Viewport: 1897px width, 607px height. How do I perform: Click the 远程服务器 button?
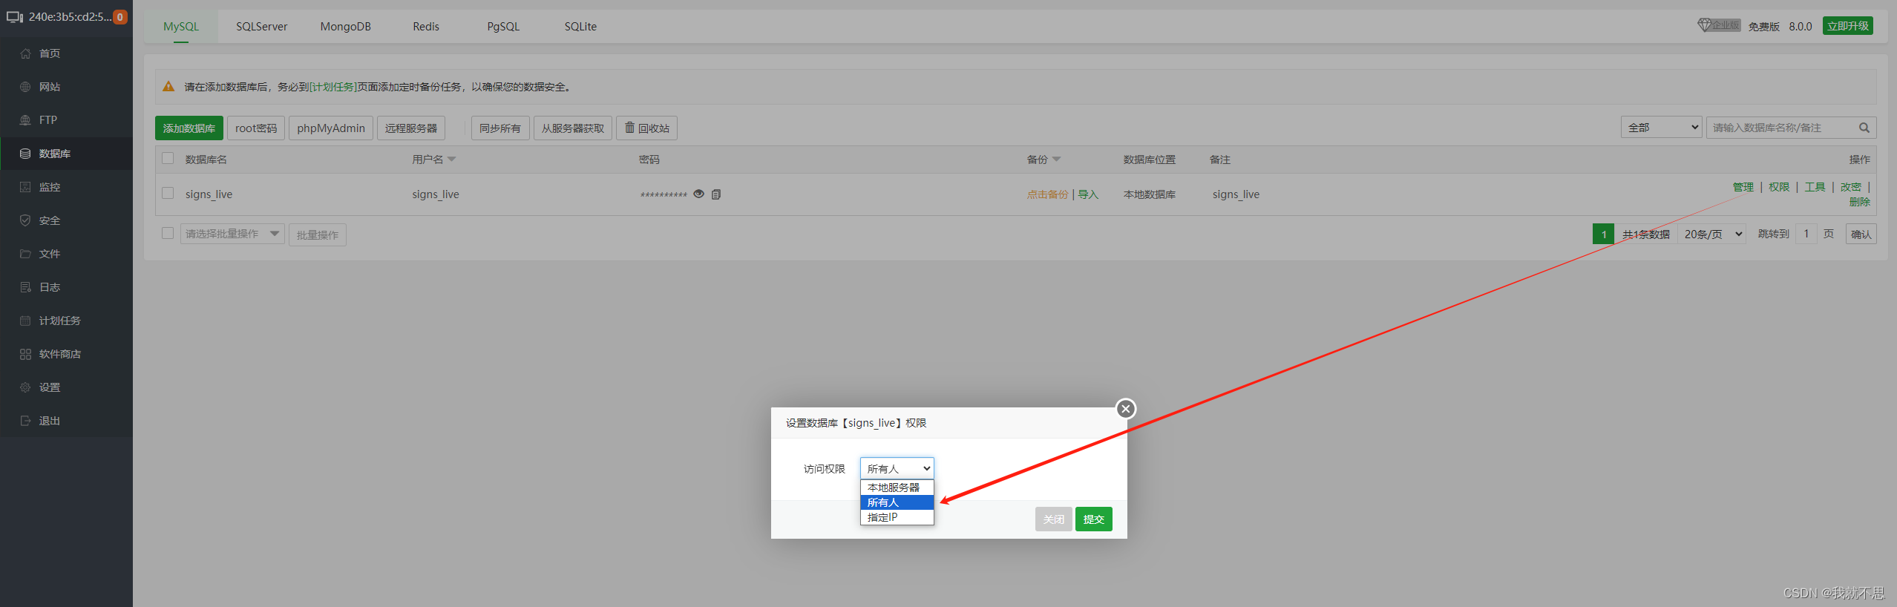(411, 128)
